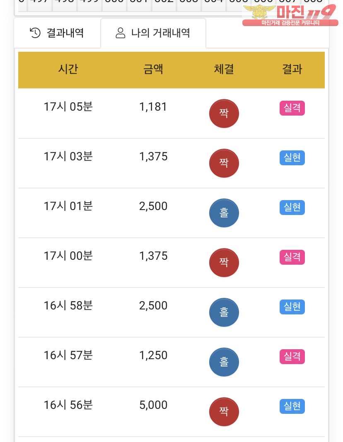Switch to 나의 거래내역 tab
The width and height of the screenshot is (343, 442).
(x=153, y=33)
